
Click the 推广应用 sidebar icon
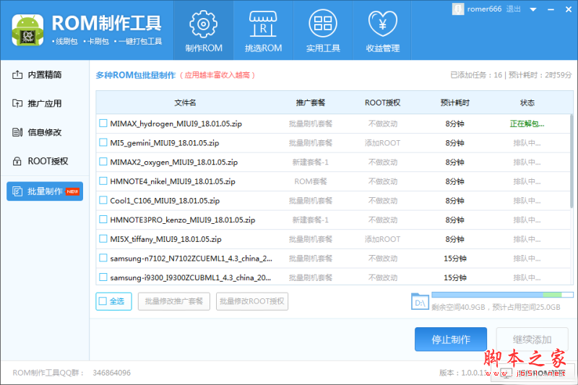17,103
